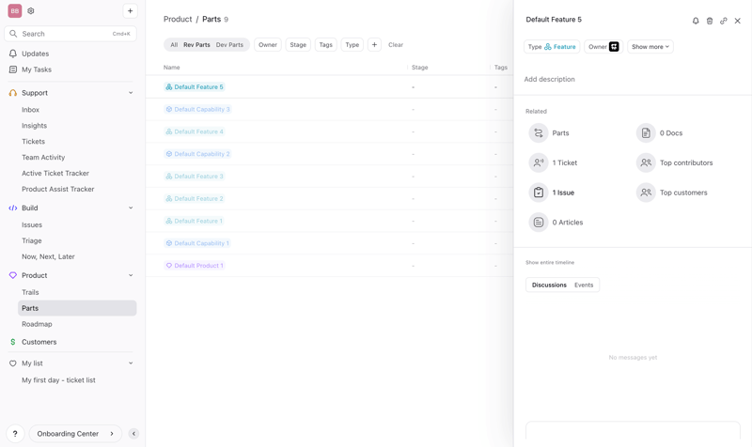The image size is (752, 447).
Task: Open Default Feature 5 row
Action: click(x=195, y=86)
